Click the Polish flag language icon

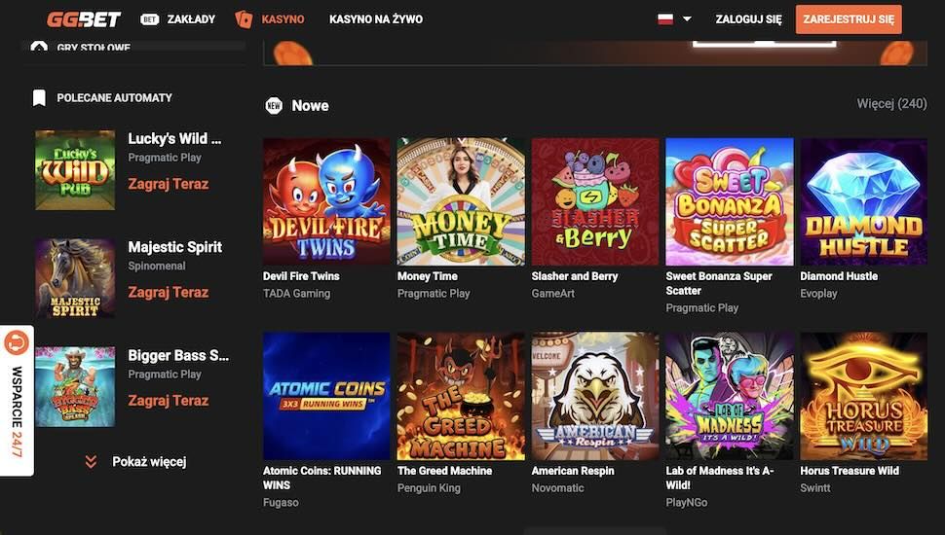(665, 18)
